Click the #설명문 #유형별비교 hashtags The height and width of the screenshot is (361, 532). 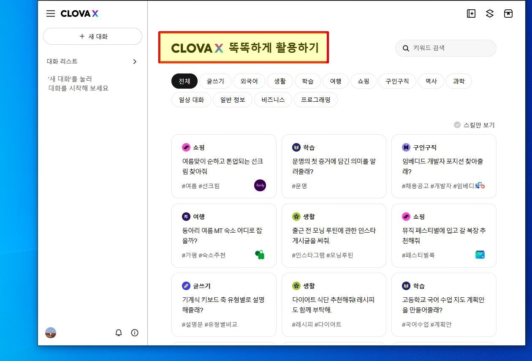(209, 324)
